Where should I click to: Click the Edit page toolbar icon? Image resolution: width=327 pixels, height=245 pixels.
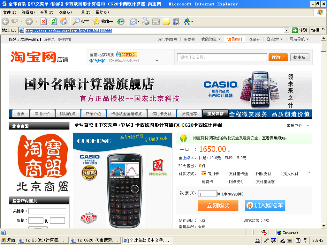[156, 21]
